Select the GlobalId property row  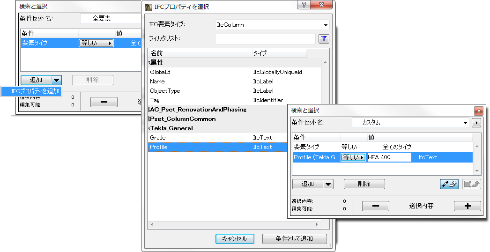click(x=234, y=72)
